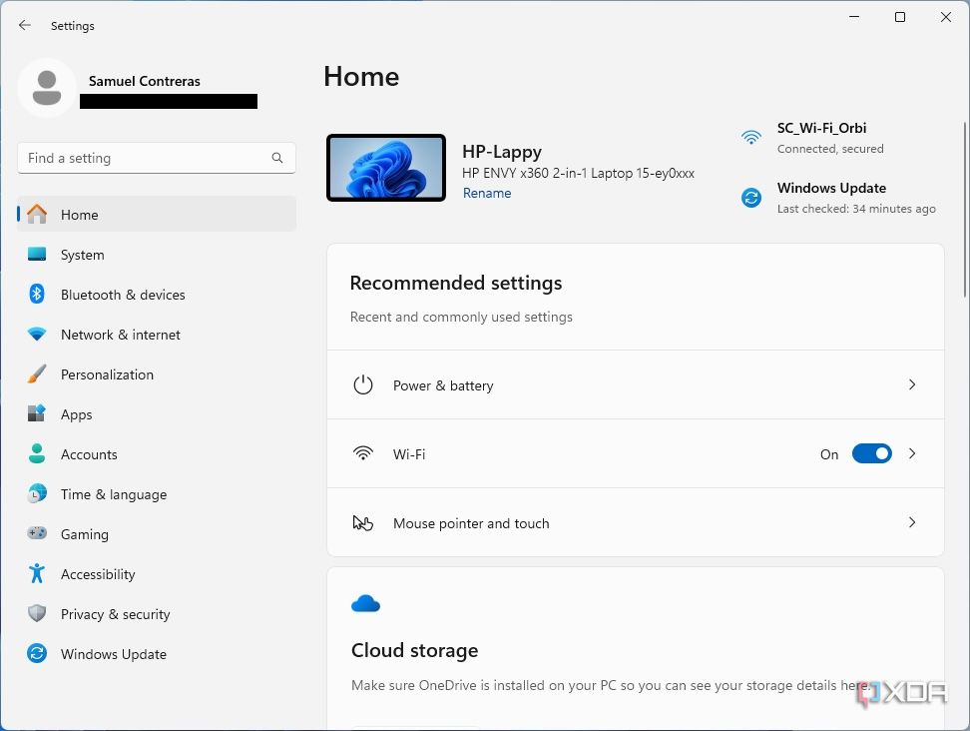970x731 pixels.
Task: Click the Recommended settings heading
Action: [x=456, y=283]
